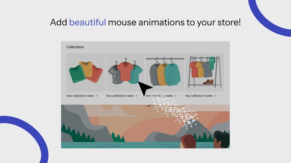Open the clothing rack with boots thumbnail
The height and width of the screenshot is (163, 291).
click(204, 72)
